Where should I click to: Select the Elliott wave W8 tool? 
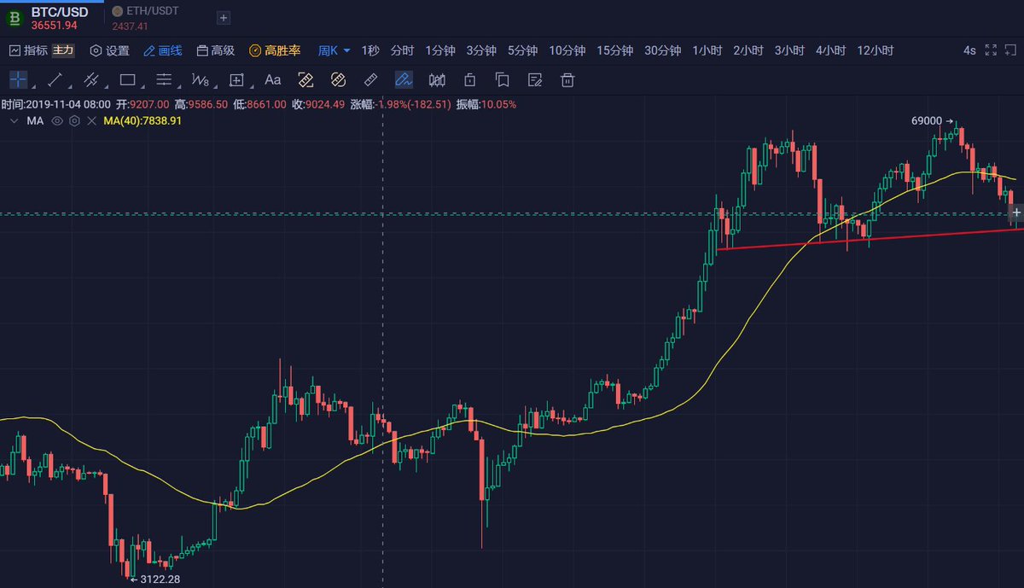[x=200, y=80]
